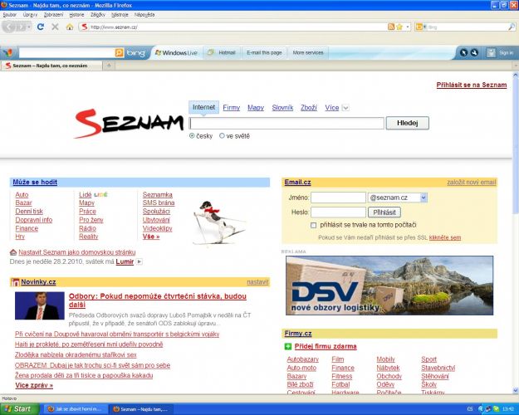Open the Více zpráv link
Viewport: 519px width, 415px height.
point(34,386)
